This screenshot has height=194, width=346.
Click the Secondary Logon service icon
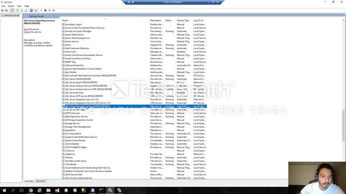(63, 24)
